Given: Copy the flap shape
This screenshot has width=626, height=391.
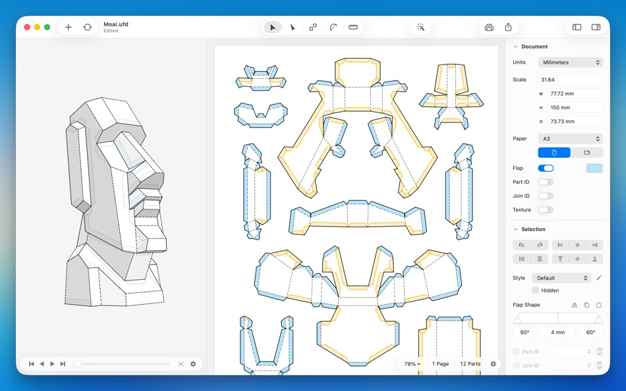Looking at the screenshot, I should (x=586, y=305).
